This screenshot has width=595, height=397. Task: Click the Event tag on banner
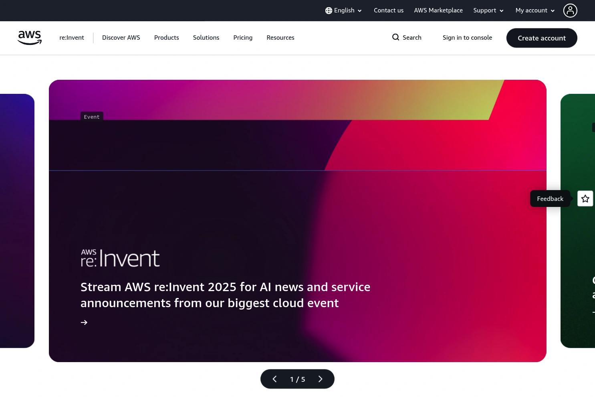pyautogui.click(x=92, y=117)
